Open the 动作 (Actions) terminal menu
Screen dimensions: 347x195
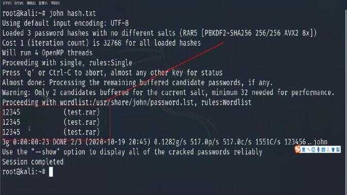pyautogui.click(x=19, y=3)
